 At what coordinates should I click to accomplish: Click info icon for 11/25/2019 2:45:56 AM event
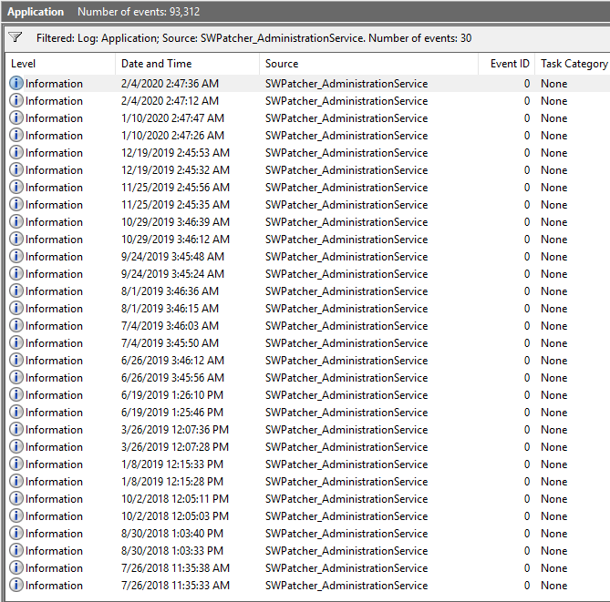16,187
